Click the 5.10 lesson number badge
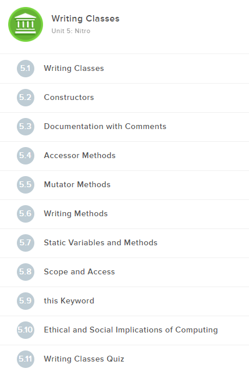This screenshot has height=372, width=249. tap(26, 330)
